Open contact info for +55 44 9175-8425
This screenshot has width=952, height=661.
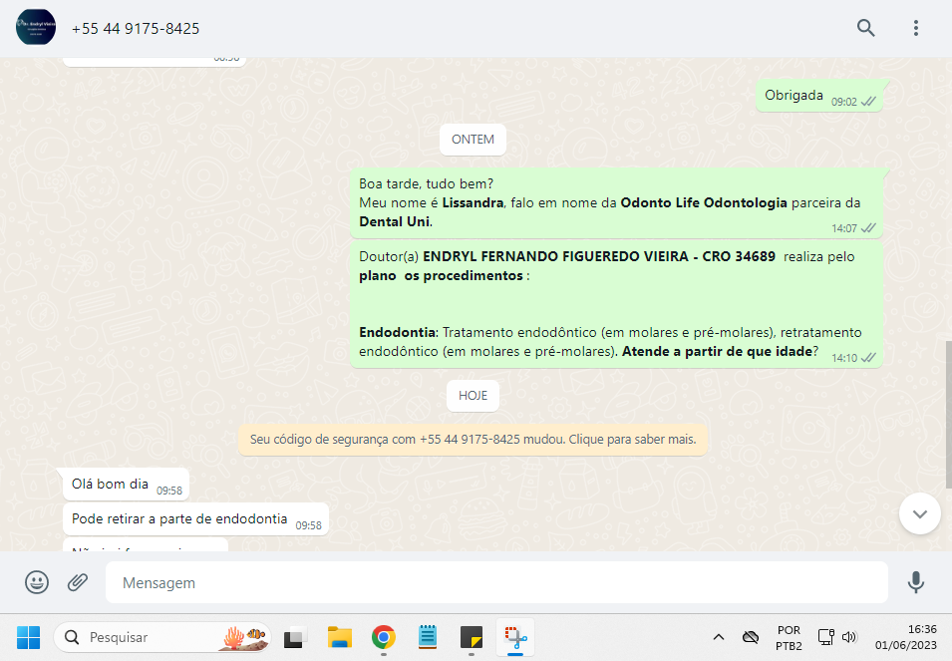pyautogui.click(x=136, y=29)
